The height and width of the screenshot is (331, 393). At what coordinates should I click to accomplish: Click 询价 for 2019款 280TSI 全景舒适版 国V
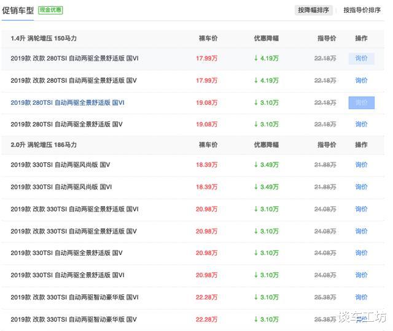coord(361,124)
